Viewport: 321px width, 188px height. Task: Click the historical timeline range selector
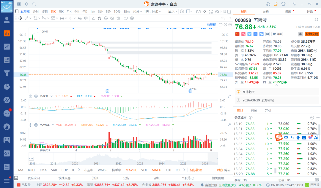click(x=123, y=159)
